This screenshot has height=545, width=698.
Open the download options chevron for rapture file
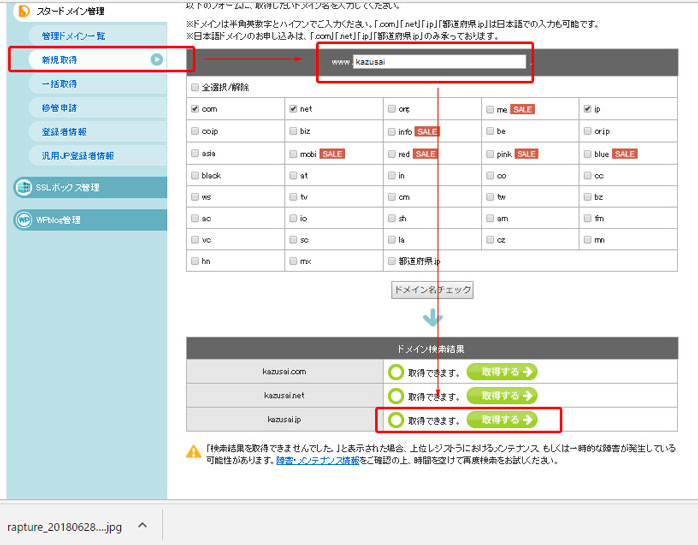(x=143, y=525)
